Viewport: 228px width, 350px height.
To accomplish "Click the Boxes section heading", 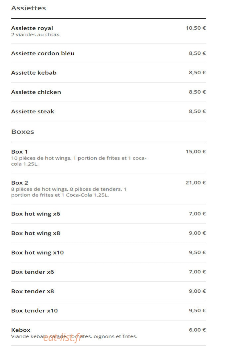I will (23, 132).
